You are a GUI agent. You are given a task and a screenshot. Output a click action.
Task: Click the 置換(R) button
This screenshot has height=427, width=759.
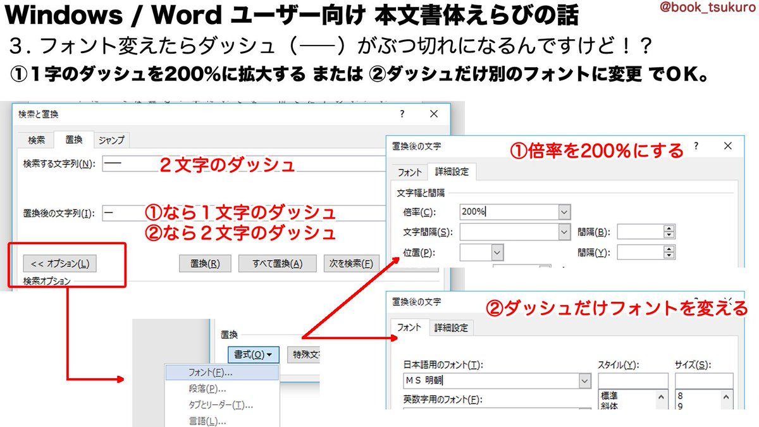click(x=205, y=263)
